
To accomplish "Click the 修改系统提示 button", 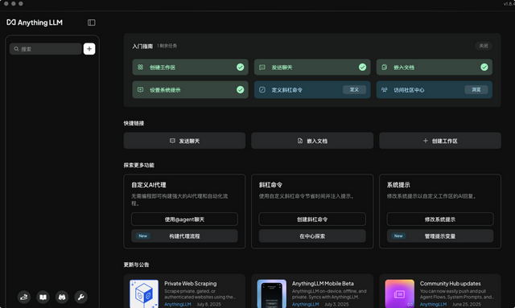I will coord(440,219).
